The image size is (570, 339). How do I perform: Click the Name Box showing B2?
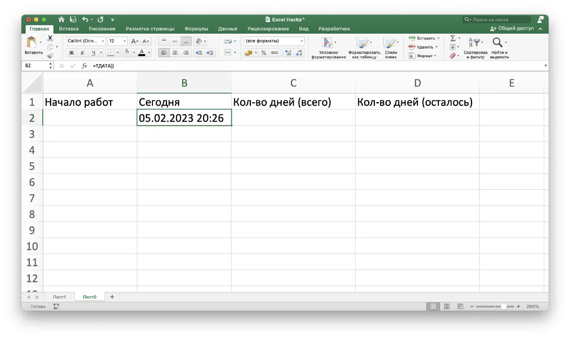35,66
